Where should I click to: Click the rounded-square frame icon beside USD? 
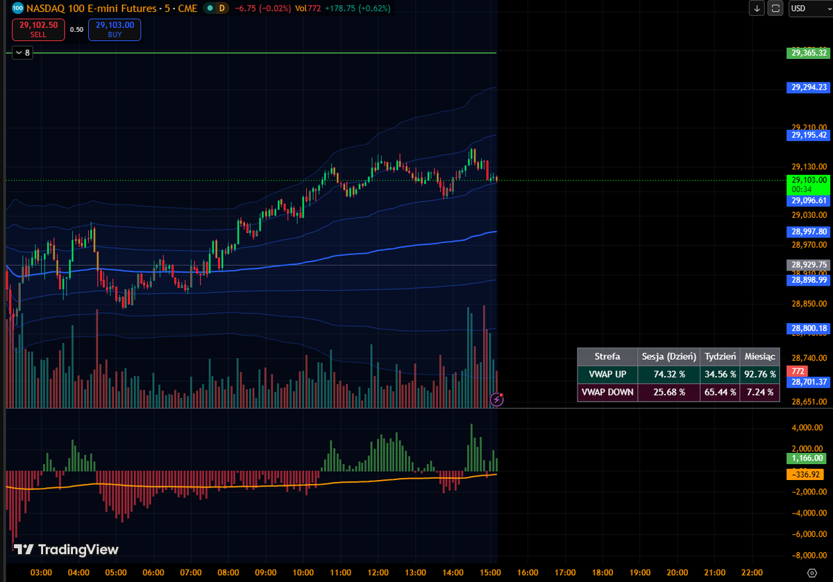pyautogui.click(x=775, y=8)
